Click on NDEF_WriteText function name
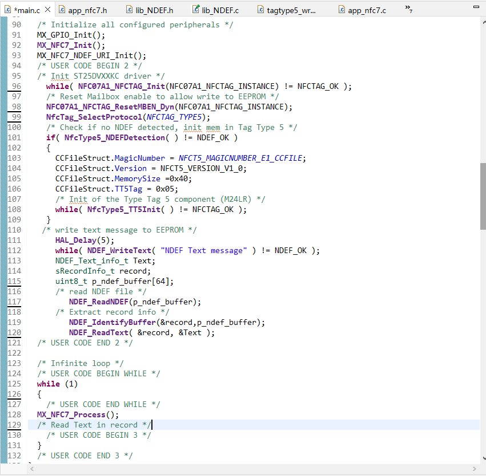The image size is (486, 476). (119, 250)
